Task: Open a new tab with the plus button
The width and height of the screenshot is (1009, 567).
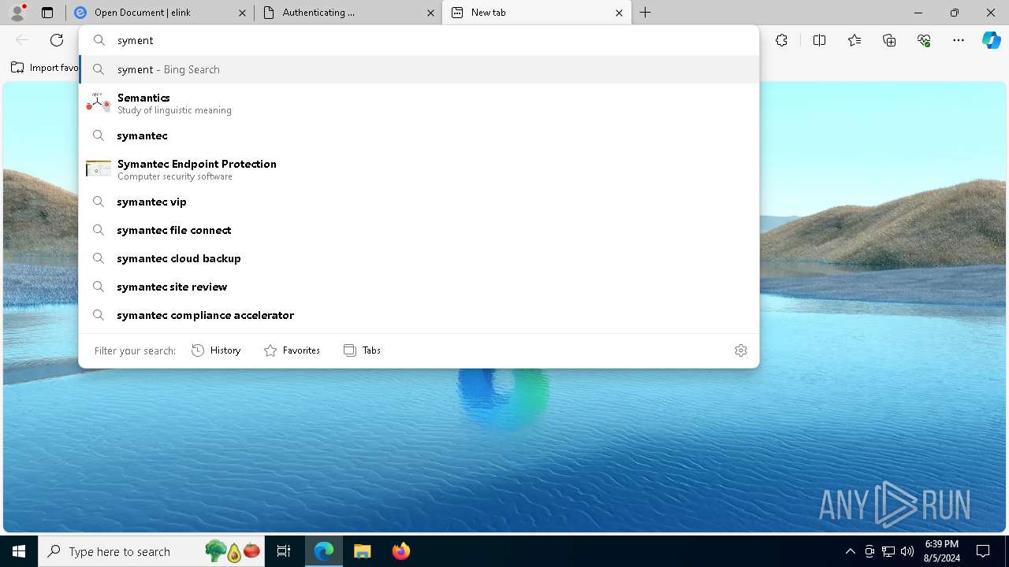Action: [x=646, y=13]
